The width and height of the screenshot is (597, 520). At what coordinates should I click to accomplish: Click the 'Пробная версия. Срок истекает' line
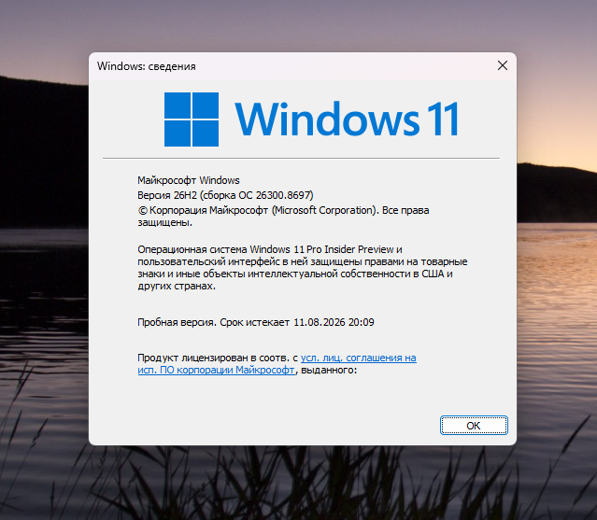256,322
